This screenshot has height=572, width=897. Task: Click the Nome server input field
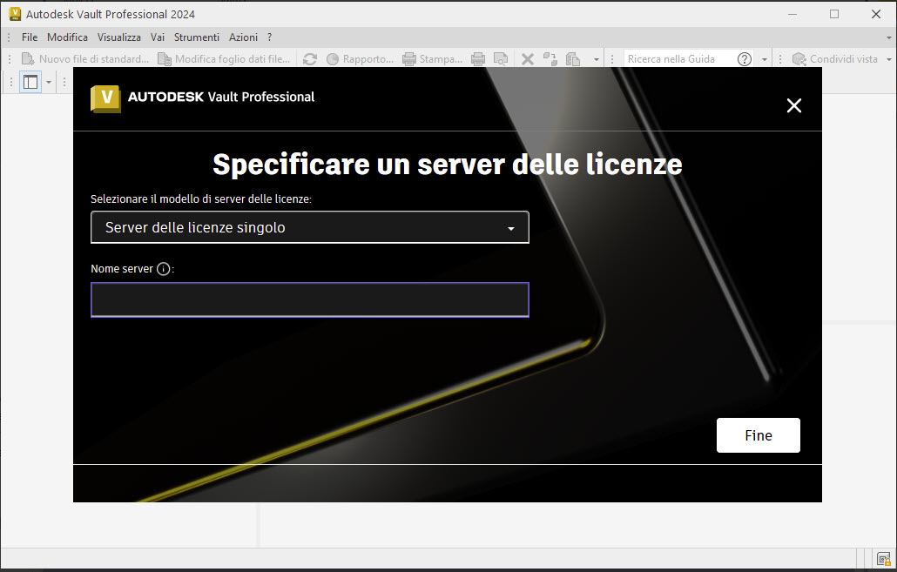(x=309, y=299)
